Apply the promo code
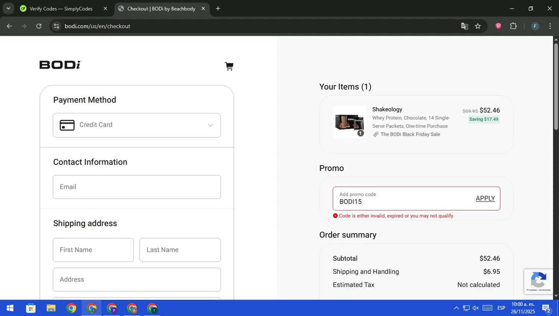The height and width of the screenshot is (316, 559). [485, 198]
